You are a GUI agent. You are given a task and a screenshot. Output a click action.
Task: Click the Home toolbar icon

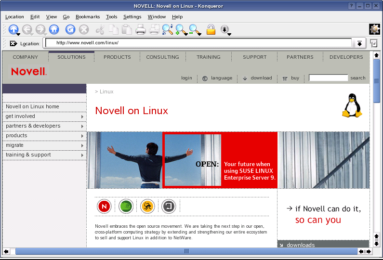[54, 30]
